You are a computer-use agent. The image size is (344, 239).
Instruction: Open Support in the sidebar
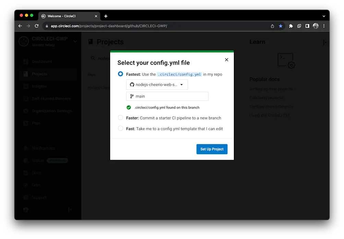(x=39, y=197)
